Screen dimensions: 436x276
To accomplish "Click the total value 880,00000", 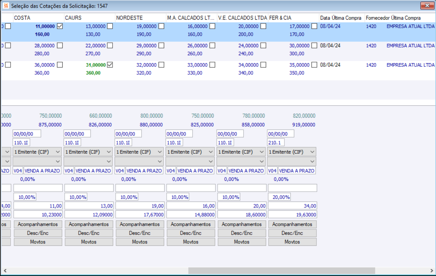I will [152, 125].
